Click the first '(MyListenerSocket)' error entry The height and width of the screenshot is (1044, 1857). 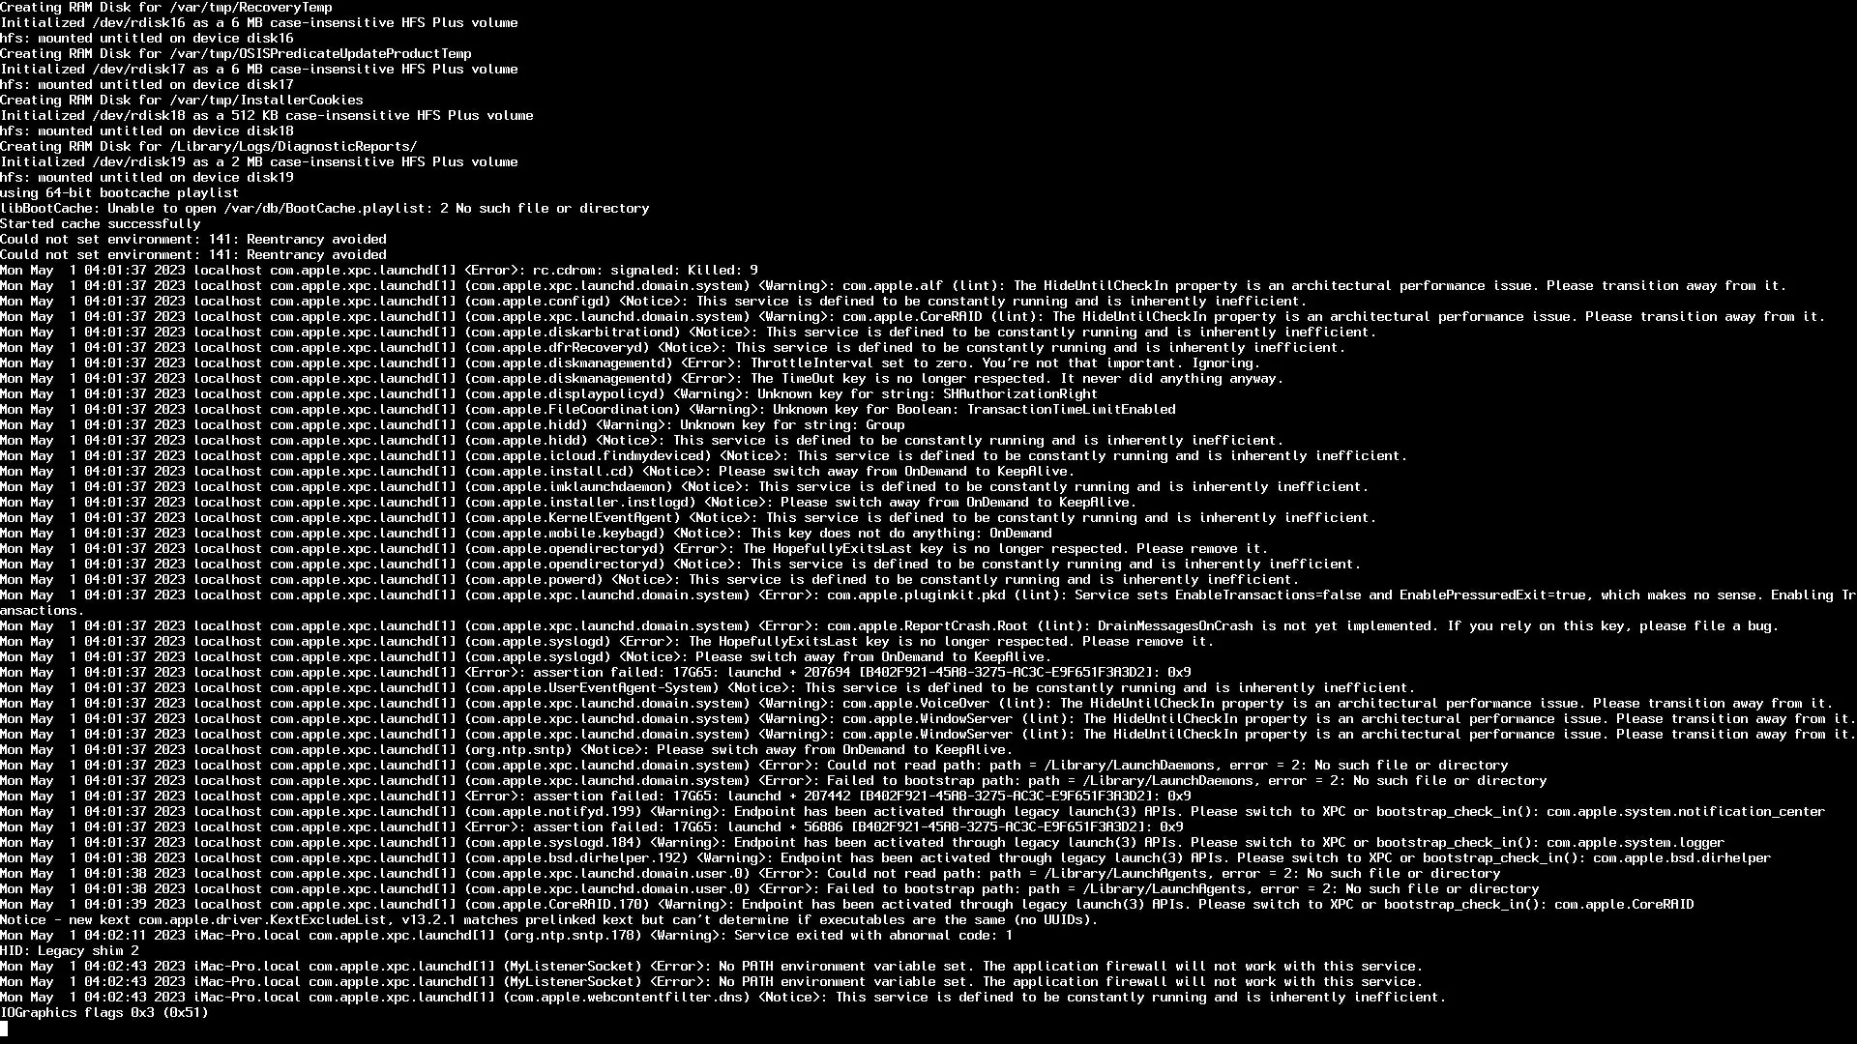coord(573,967)
